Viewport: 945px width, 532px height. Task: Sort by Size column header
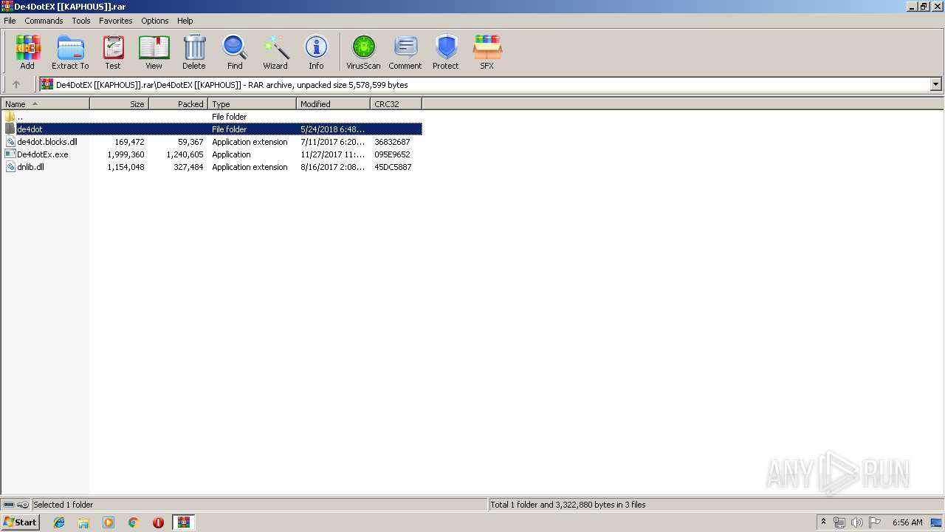[x=120, y=104]
